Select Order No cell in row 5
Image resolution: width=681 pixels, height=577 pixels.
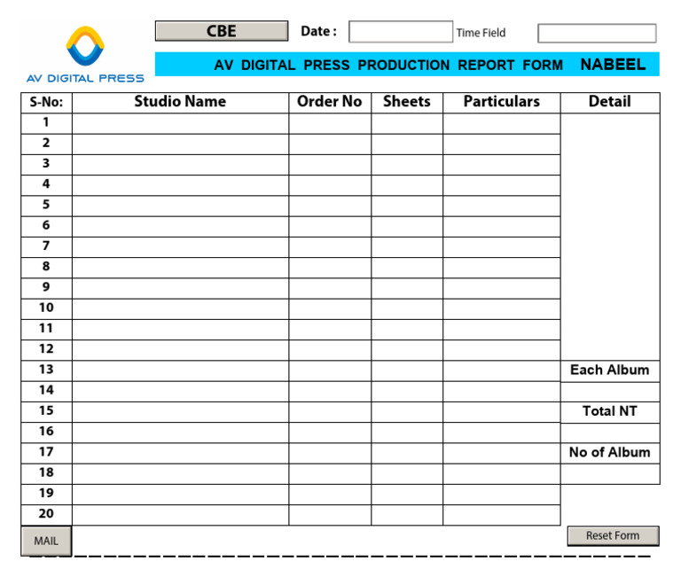click(330, 207)
